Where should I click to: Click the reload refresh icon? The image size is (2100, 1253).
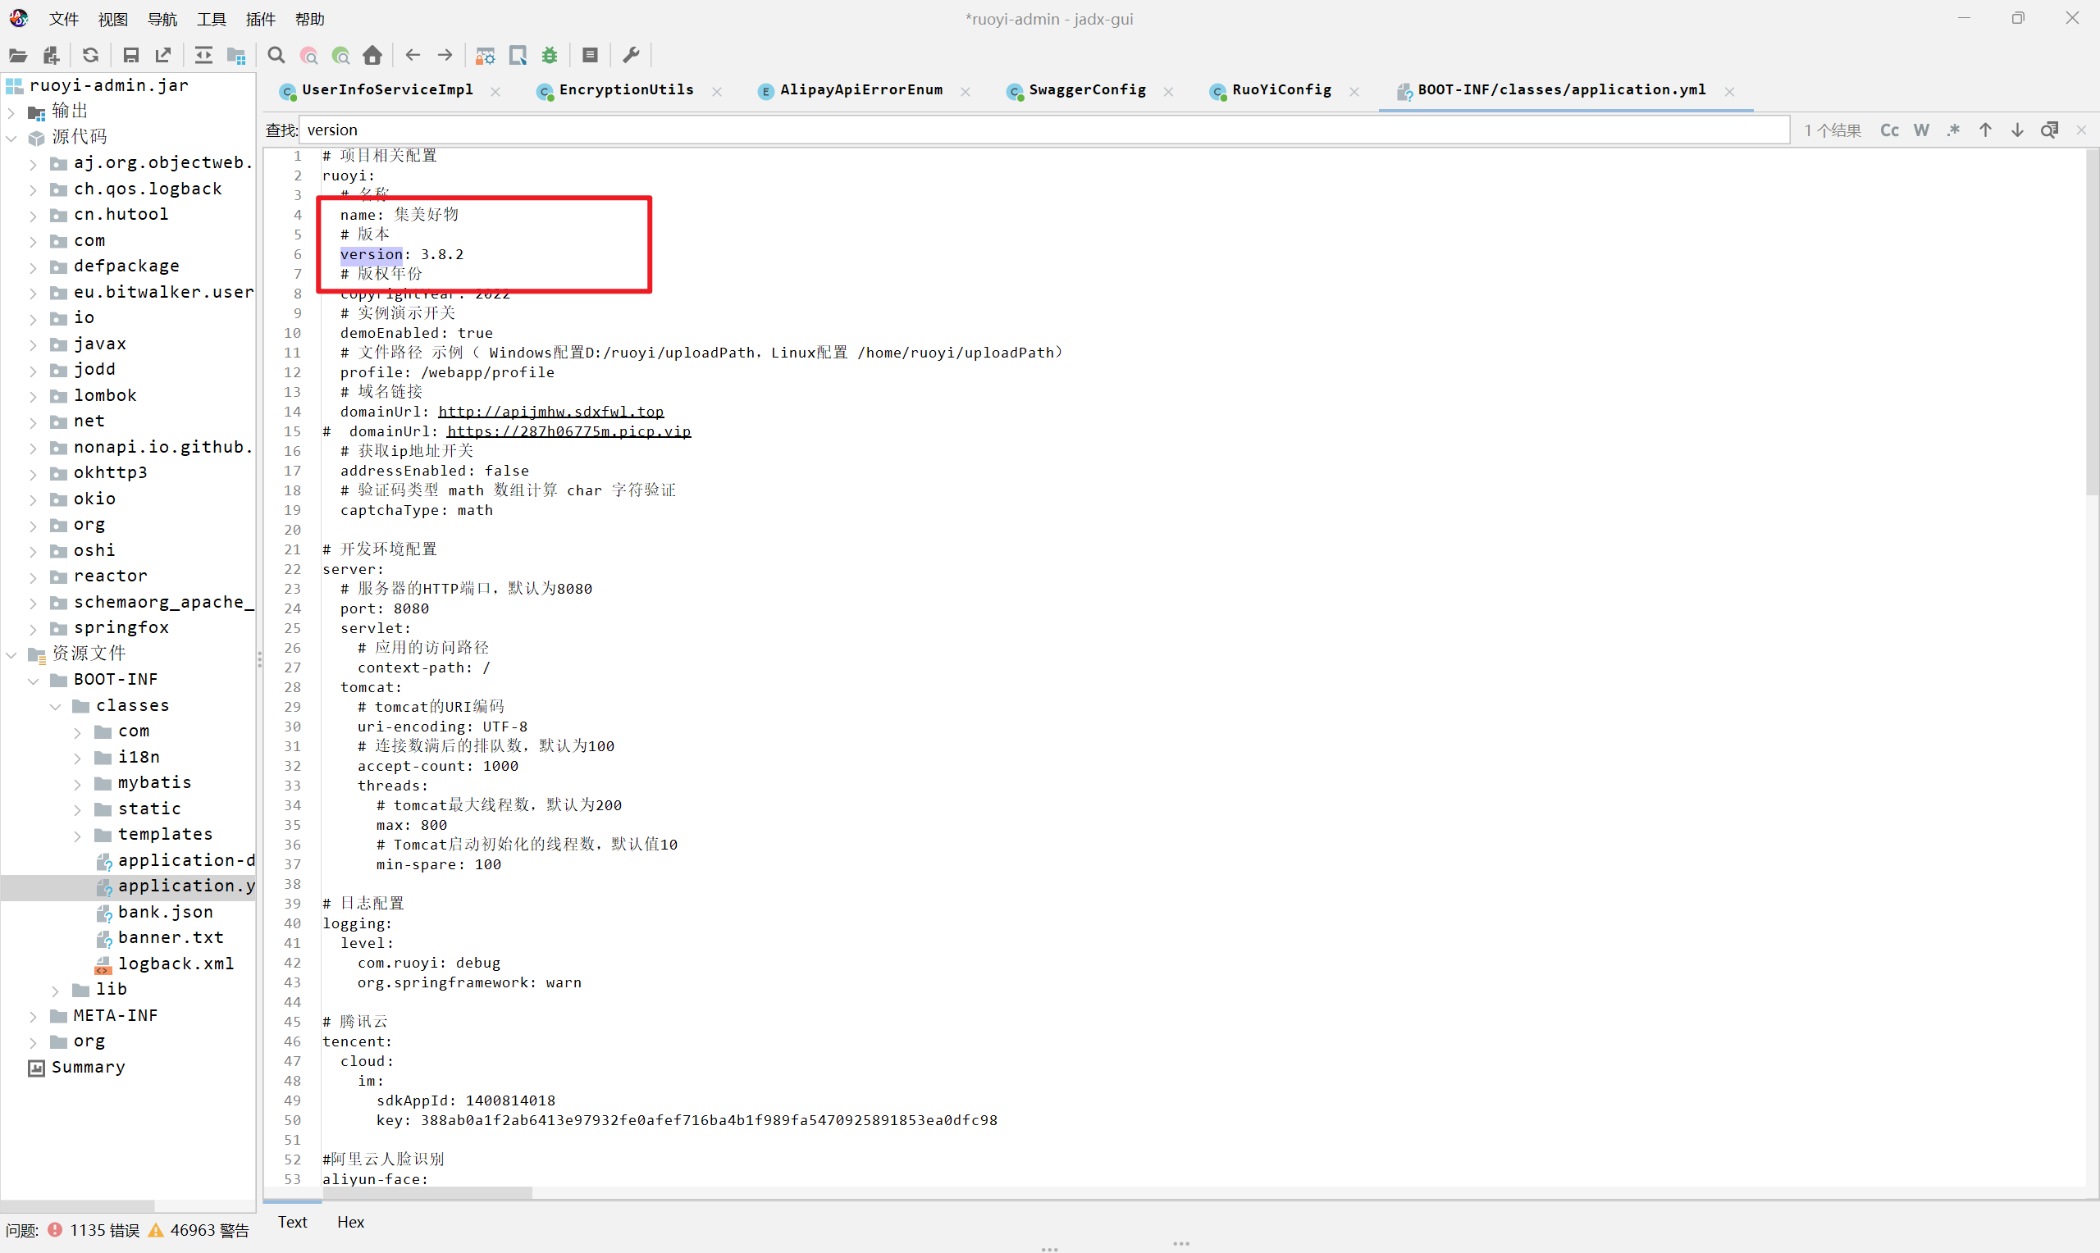click(x=90, y=56)
